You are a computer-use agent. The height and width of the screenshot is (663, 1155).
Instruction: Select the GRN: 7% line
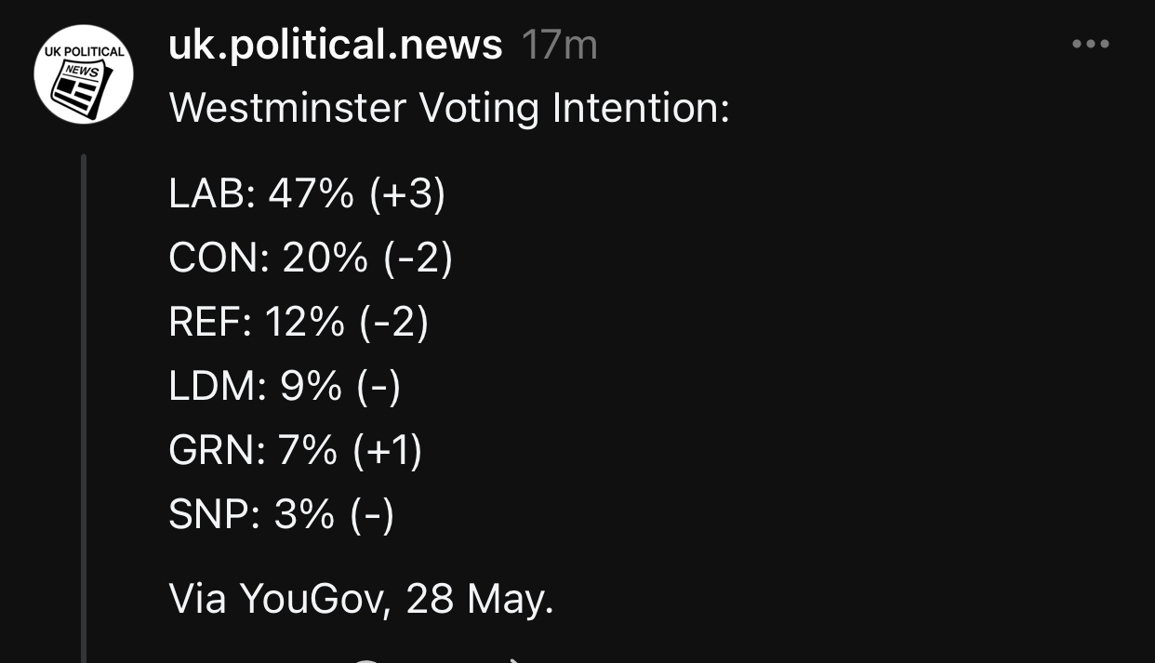click(x=295, y=451)
